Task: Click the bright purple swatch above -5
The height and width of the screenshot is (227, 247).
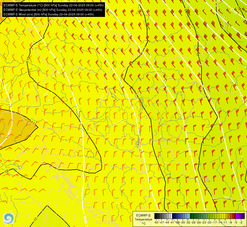Action: [237, 216]
